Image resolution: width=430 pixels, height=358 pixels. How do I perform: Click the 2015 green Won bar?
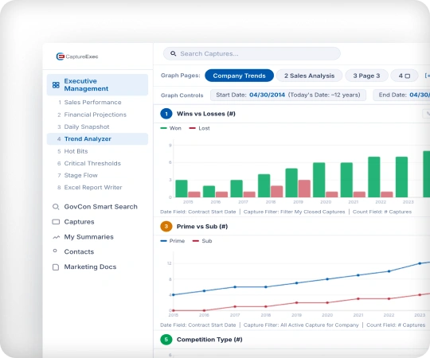182,189
